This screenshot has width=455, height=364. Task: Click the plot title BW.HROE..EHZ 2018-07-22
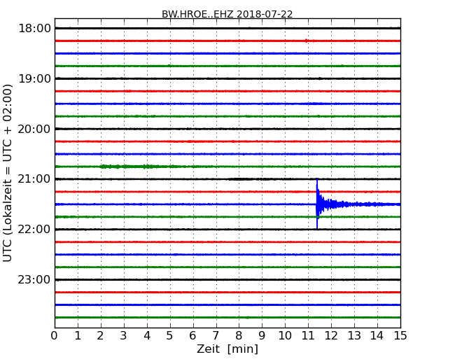[227, 14]
